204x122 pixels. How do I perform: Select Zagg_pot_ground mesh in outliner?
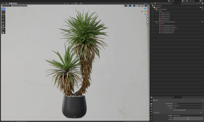(165, 18)
